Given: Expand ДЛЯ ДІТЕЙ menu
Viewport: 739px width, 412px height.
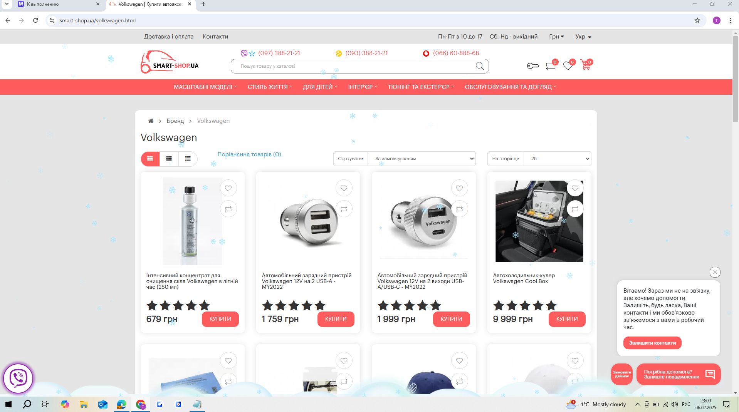Looking at the screenshot, I should (x=320, y=87).
